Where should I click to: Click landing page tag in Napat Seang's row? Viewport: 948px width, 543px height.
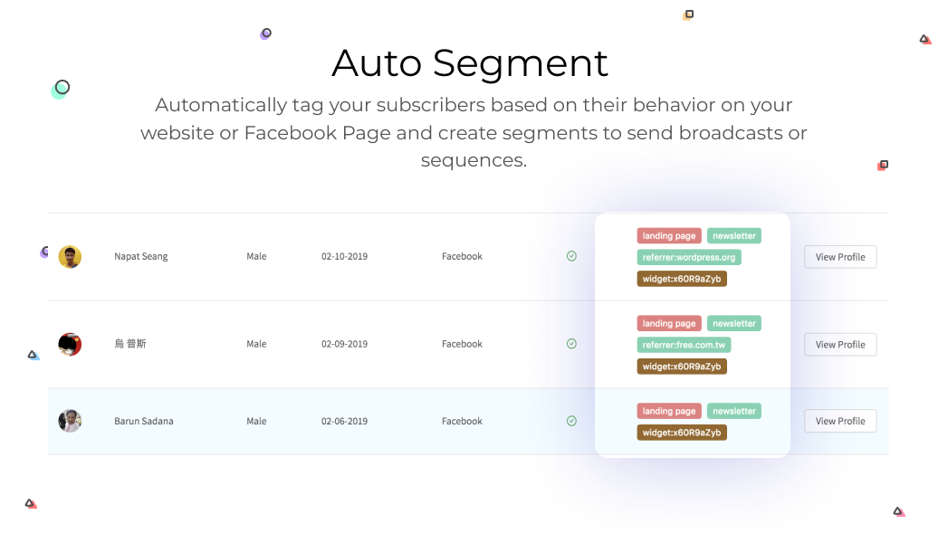669,235
